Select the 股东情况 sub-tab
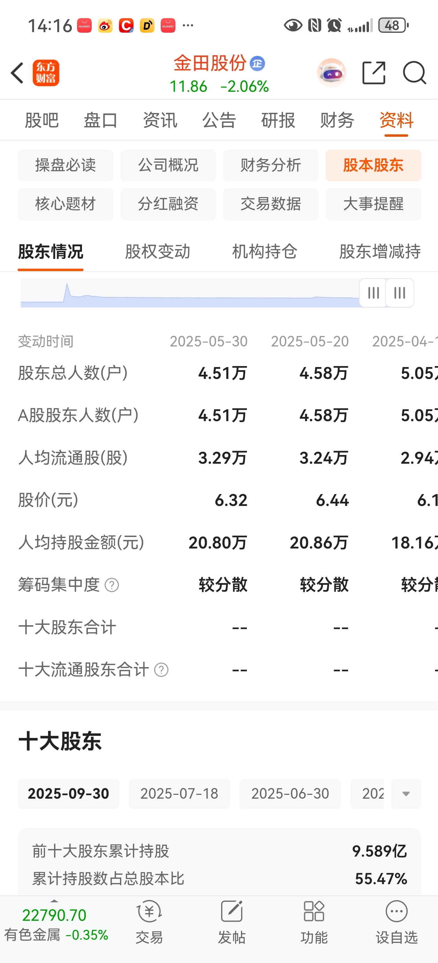 51,251
